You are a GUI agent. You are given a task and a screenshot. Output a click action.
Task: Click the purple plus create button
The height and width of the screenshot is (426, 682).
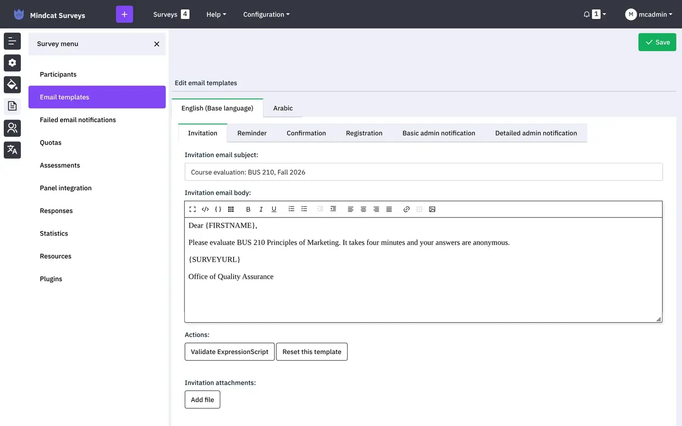tap(125, 14)
